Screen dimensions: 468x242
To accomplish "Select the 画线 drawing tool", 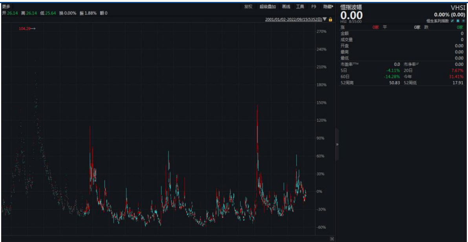I will click(x=286, y=7).
